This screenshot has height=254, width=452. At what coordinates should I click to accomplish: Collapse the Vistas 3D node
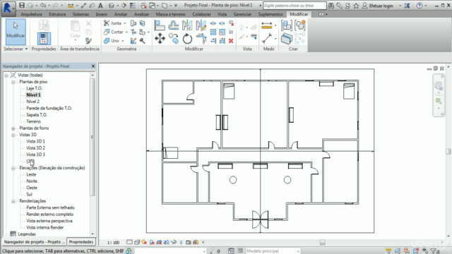point(13,135)
